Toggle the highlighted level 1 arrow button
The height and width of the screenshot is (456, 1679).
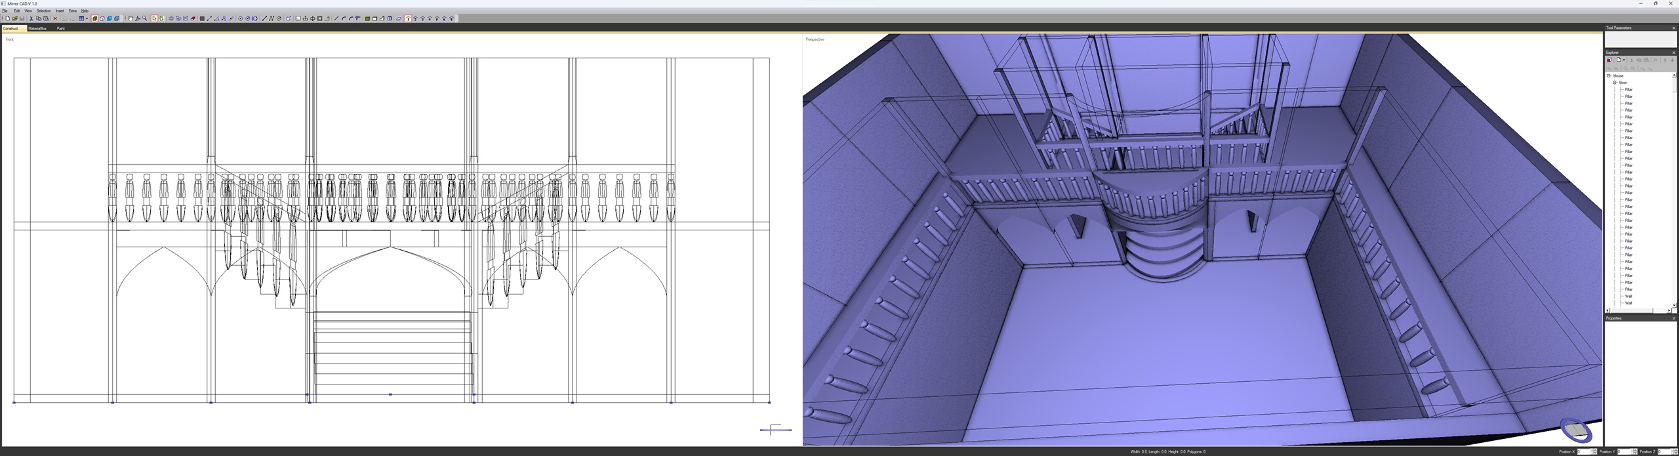[x=408, y=18]
